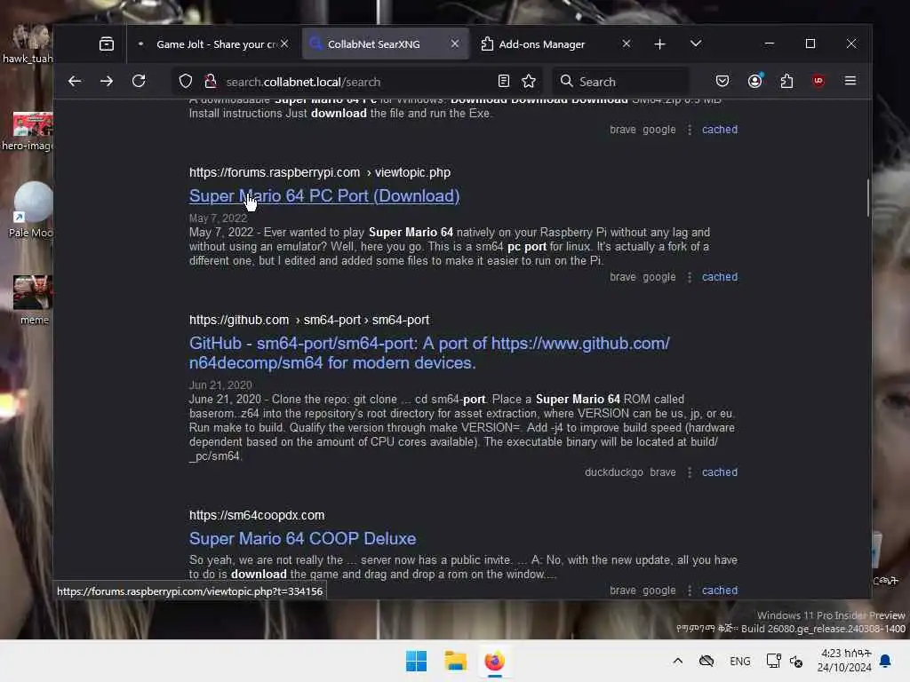Open Firefox View icon in tab bar
Image resolution: width=910 pixels, height=682 pixels.
(107, 44)
